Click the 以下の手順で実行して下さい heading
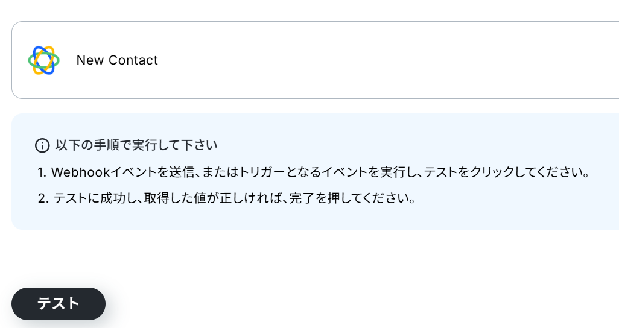This screenshot has height=328, width=619. (136, 145)
